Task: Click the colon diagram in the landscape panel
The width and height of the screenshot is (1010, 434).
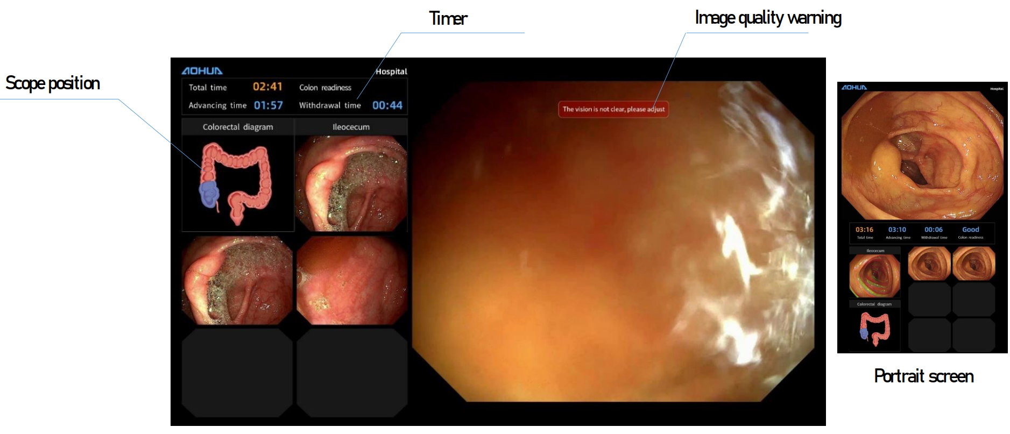Action: (237, 183)
